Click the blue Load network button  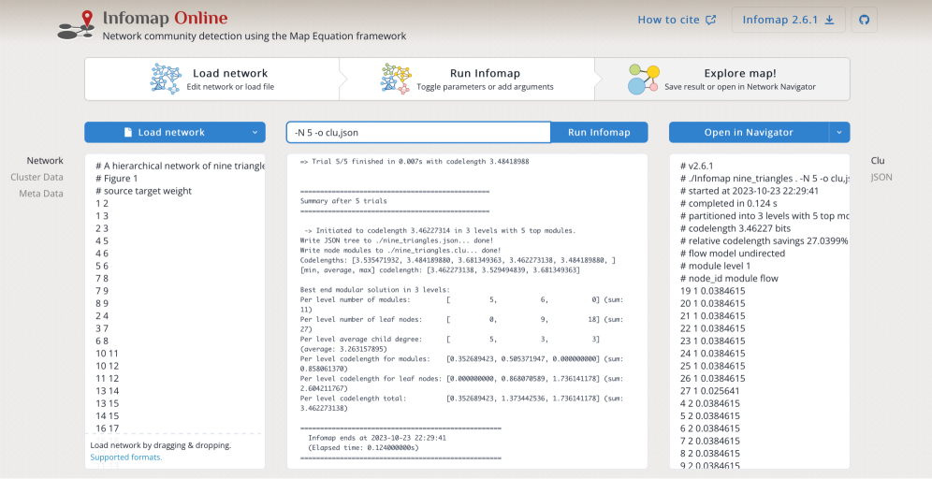tap(174, 133)
